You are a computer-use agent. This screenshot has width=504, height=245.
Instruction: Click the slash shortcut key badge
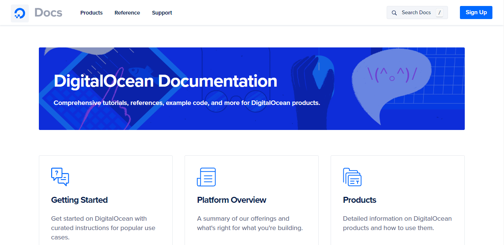click(440, 13)
